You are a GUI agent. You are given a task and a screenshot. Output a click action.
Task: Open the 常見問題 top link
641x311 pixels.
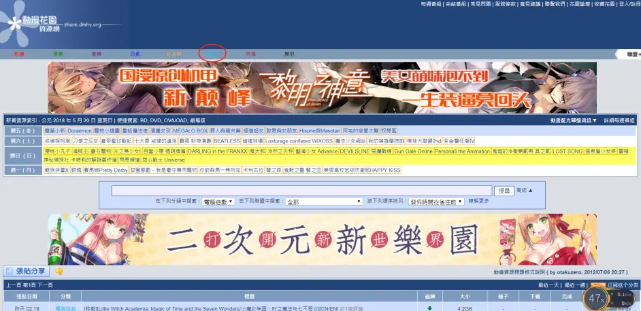[479, 3]
